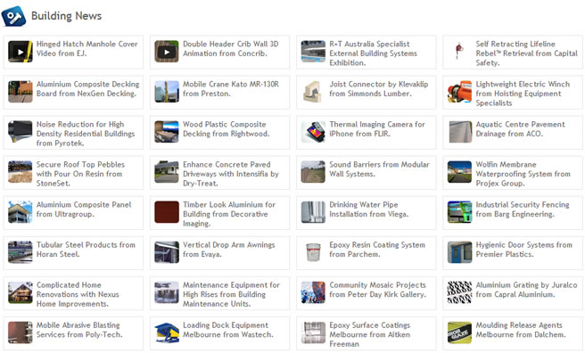Image resolution: width=585 pixels, height=353 pixels.
Task: Open the Hinged Hatch Manhole Cover Video link
Action: 87,49
